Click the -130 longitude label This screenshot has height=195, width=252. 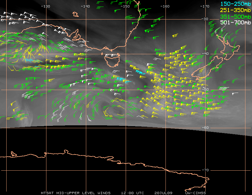[46, 6]
